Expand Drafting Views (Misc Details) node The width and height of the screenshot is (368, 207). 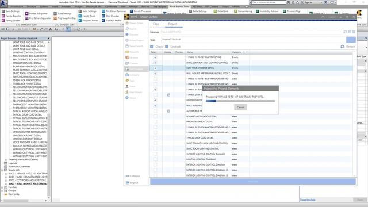click(6, 160)
